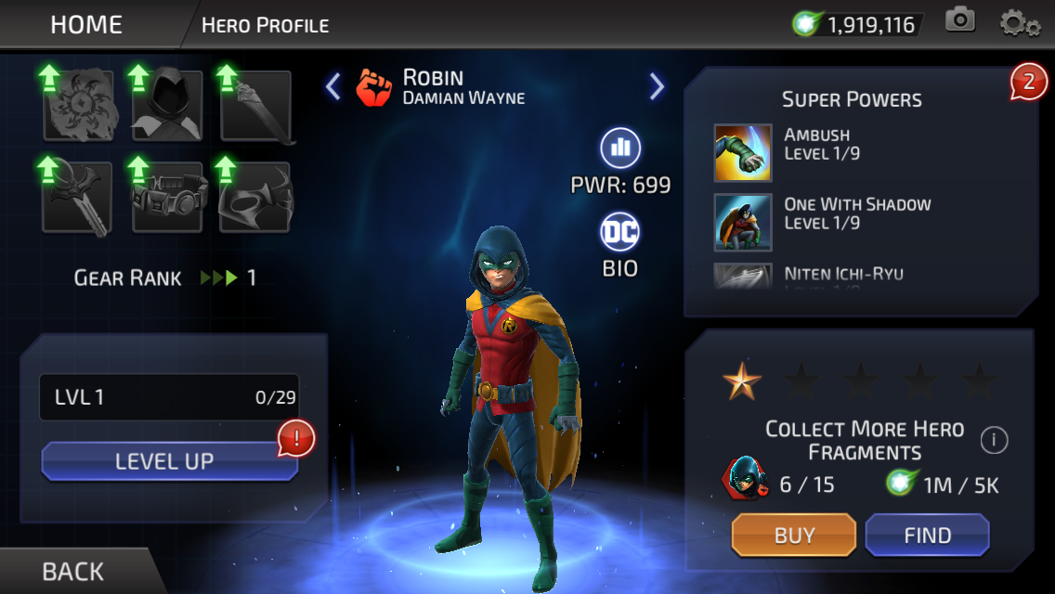Click the Back button
This screenshot has width=1055, height=594.
(x=72, y=571)
